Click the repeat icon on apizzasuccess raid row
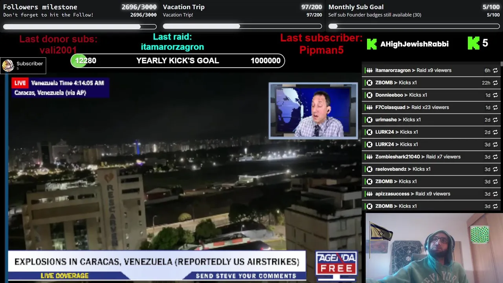The image size is (503, 283). pyautogui.click(x=495, y=194)
